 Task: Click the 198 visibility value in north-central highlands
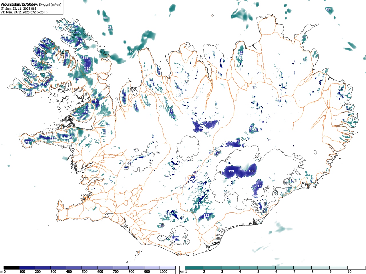click(x=210, y=122)
